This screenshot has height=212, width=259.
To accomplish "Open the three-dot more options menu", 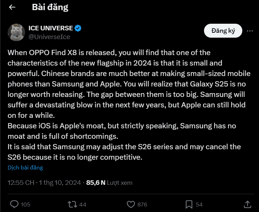I will [x=250, y=31].
